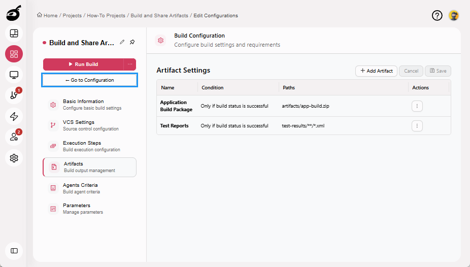
Task: Click the Cancel button
Action: (x=411, y=71)
